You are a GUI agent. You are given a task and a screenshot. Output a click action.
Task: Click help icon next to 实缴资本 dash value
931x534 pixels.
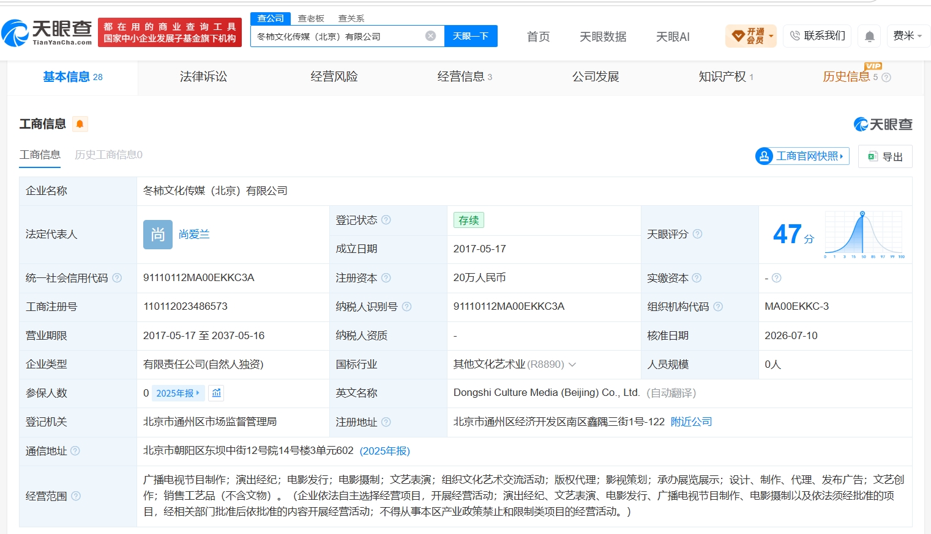pos(777,278)
